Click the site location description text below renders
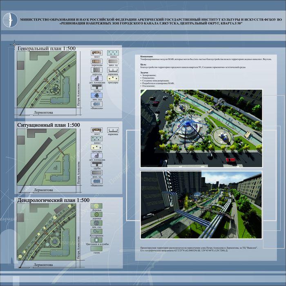The width and height of the screenshot is (286, 286). pyautogui.click(x=199, y=248)
